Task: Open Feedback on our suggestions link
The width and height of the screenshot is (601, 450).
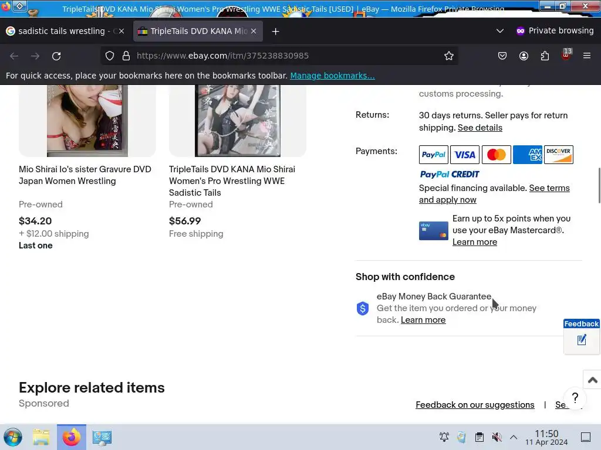Action: [475, 405]
